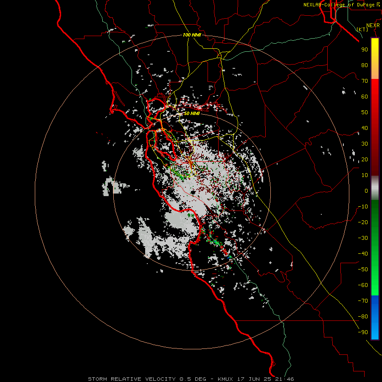Click the "[KT]" units label above the scale
Viewport: 382px width, 382px height.
click(x=362, y=29)
